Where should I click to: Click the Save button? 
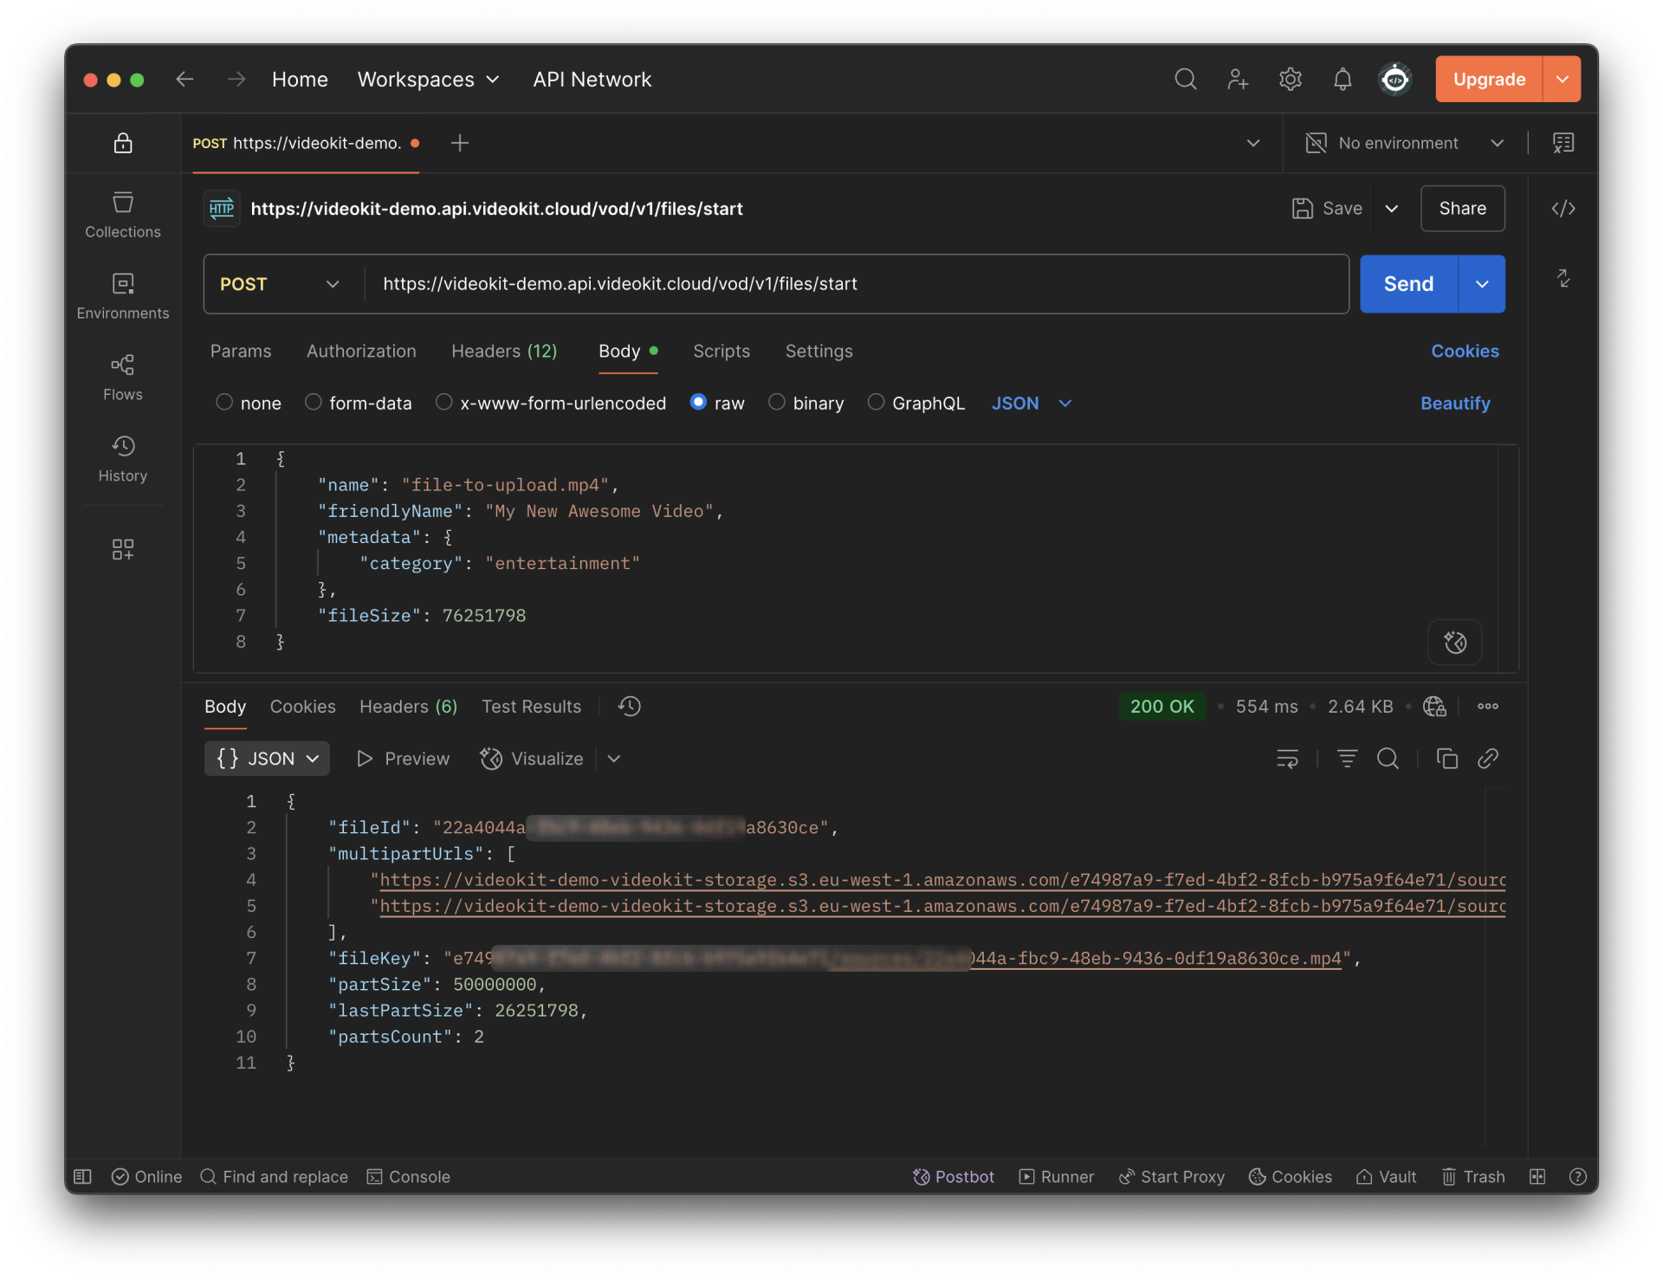pyautogui.click(x=1328, y=209)
